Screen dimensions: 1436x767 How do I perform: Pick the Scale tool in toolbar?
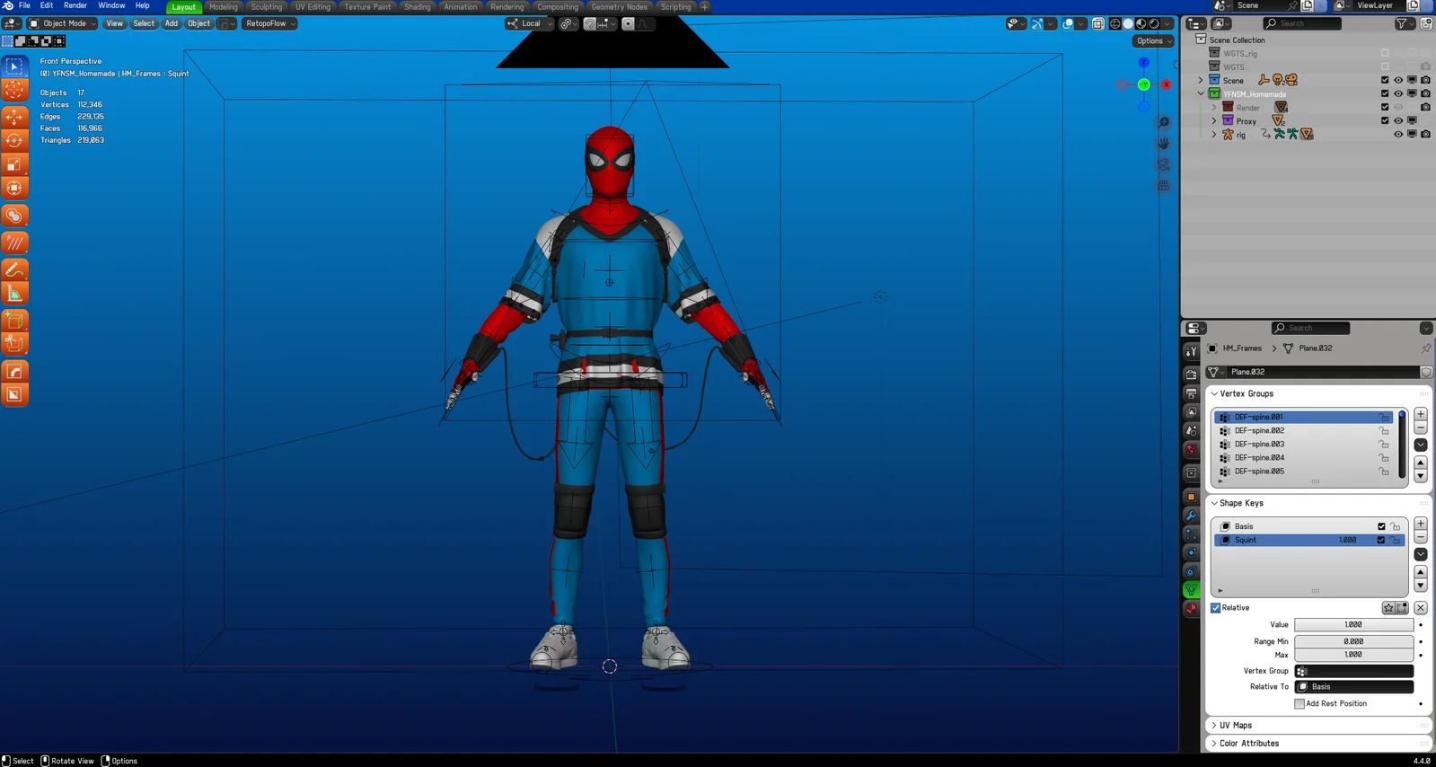(14, 163)
